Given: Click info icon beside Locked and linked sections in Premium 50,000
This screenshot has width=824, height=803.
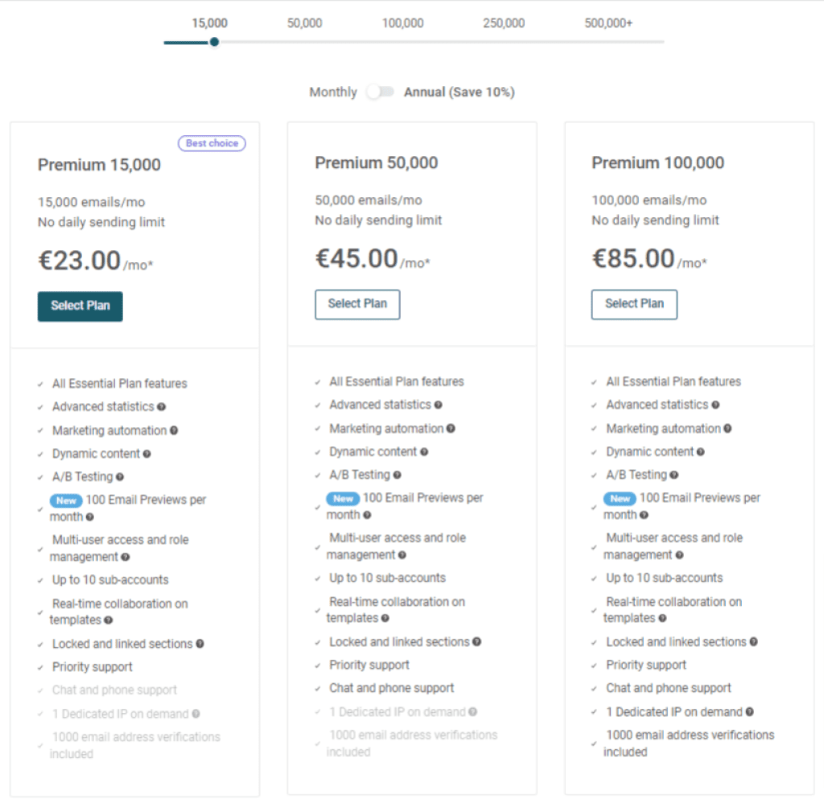Looking at the screenshot, I should click(x=476, y=641).
